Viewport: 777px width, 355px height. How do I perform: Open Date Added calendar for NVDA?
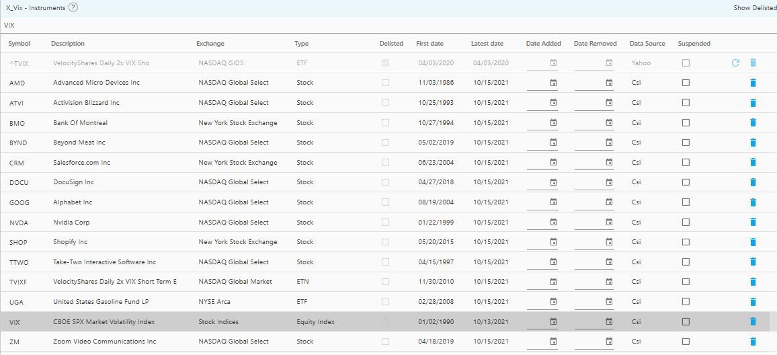coord(553,222)
